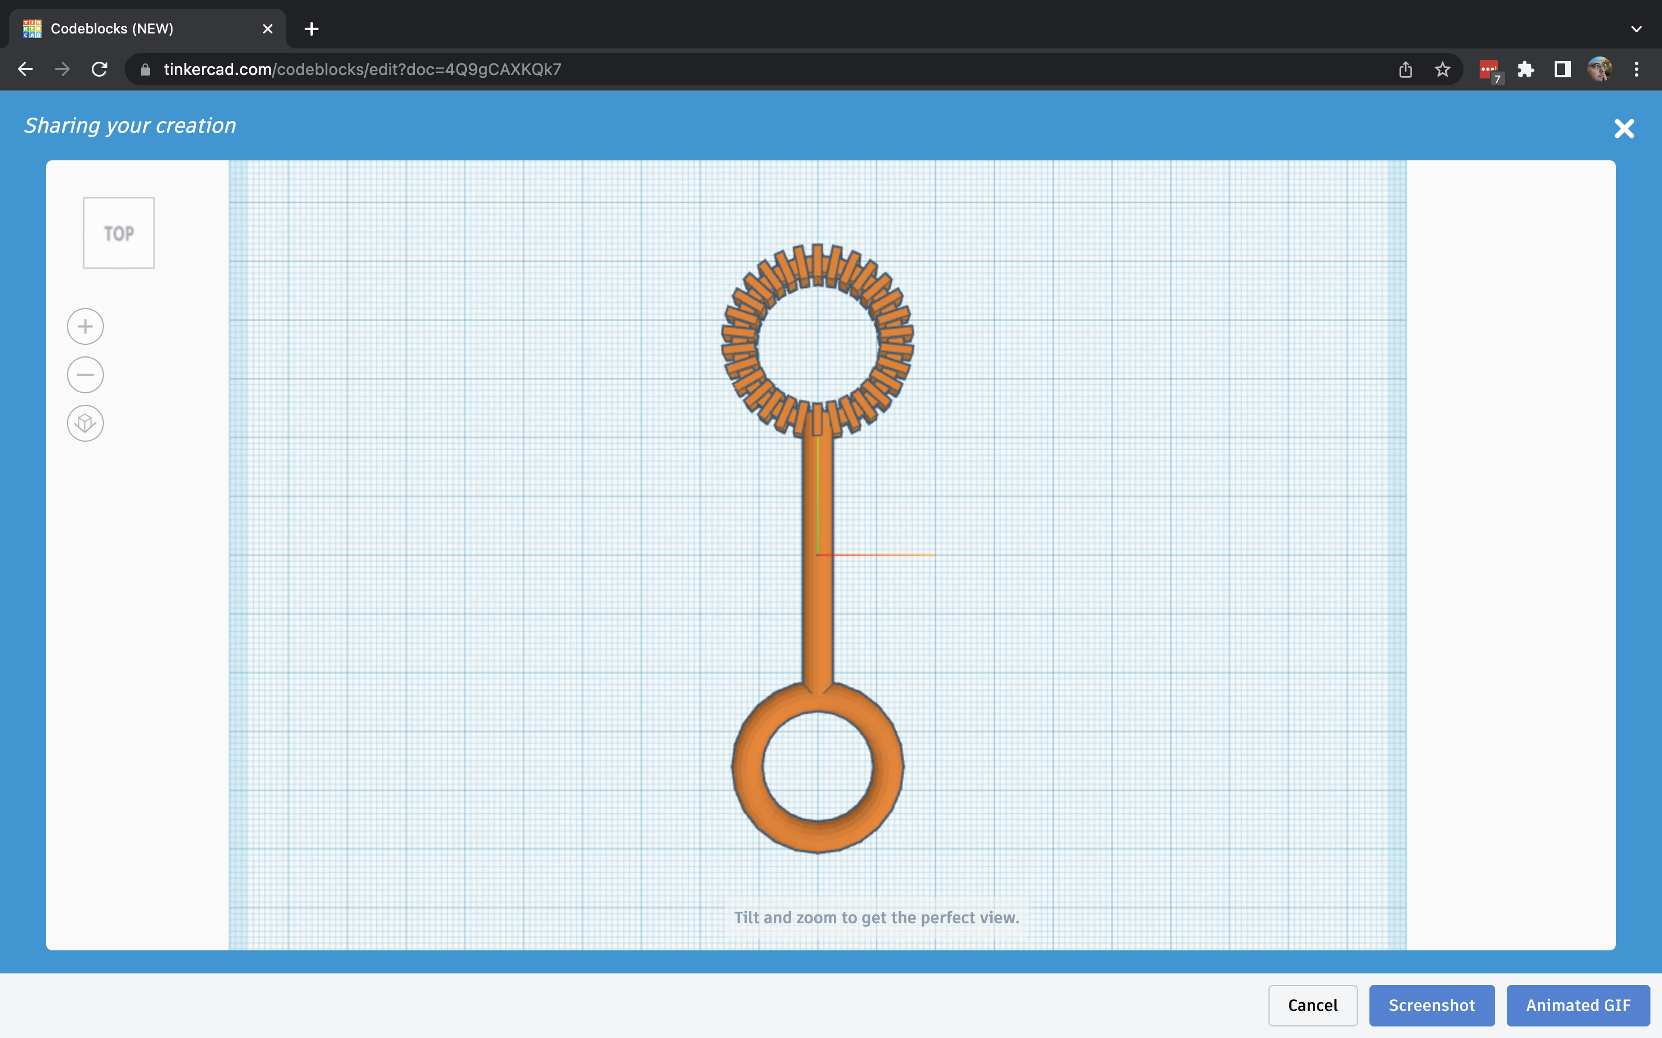
Task: Expand the tab search chevron
Action: 1637,29
